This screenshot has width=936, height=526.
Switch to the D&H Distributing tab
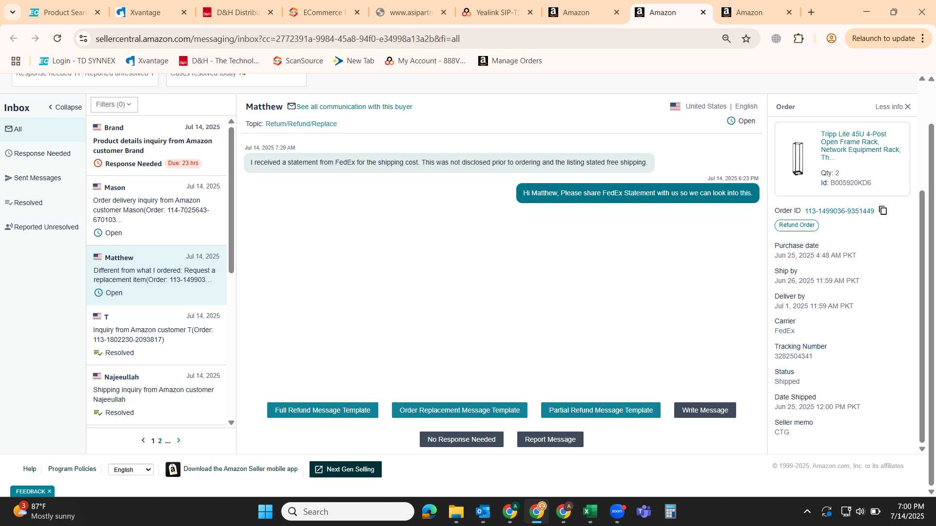coord(238,12)
